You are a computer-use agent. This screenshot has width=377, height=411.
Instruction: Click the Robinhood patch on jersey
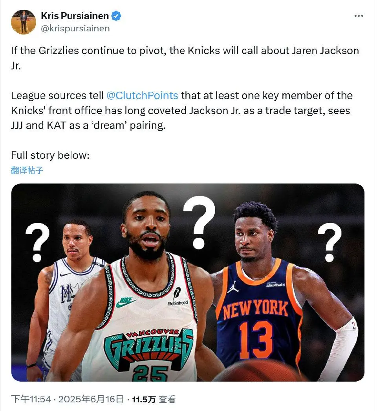[178, 297]
